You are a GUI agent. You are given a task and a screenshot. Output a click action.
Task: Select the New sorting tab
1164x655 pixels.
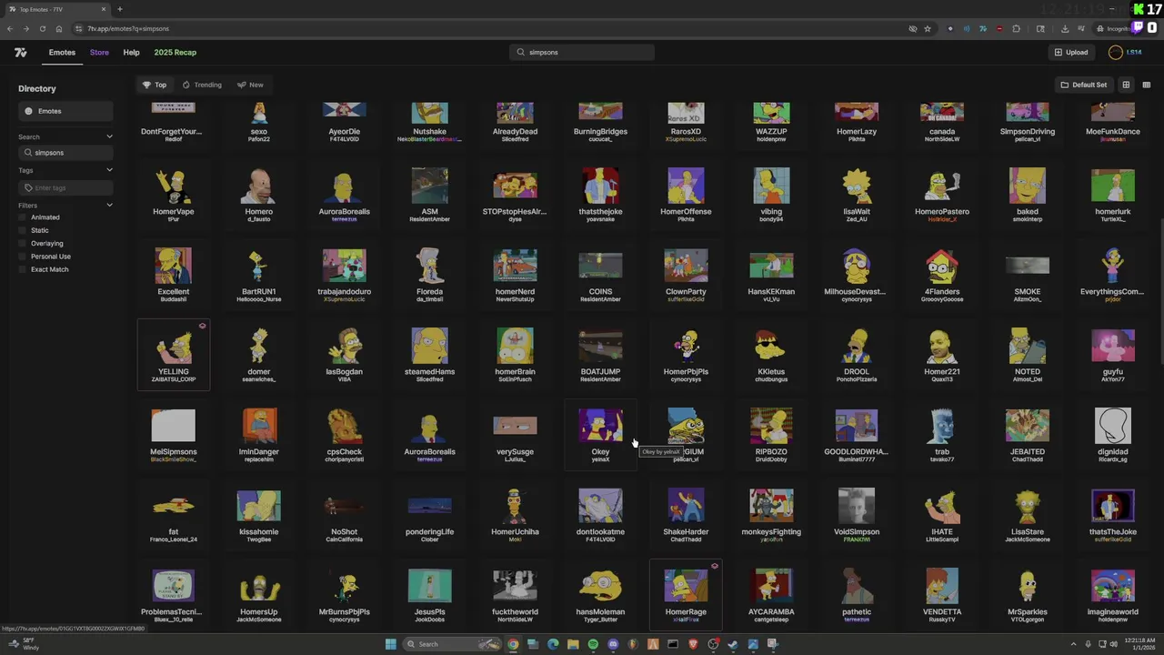250,85
